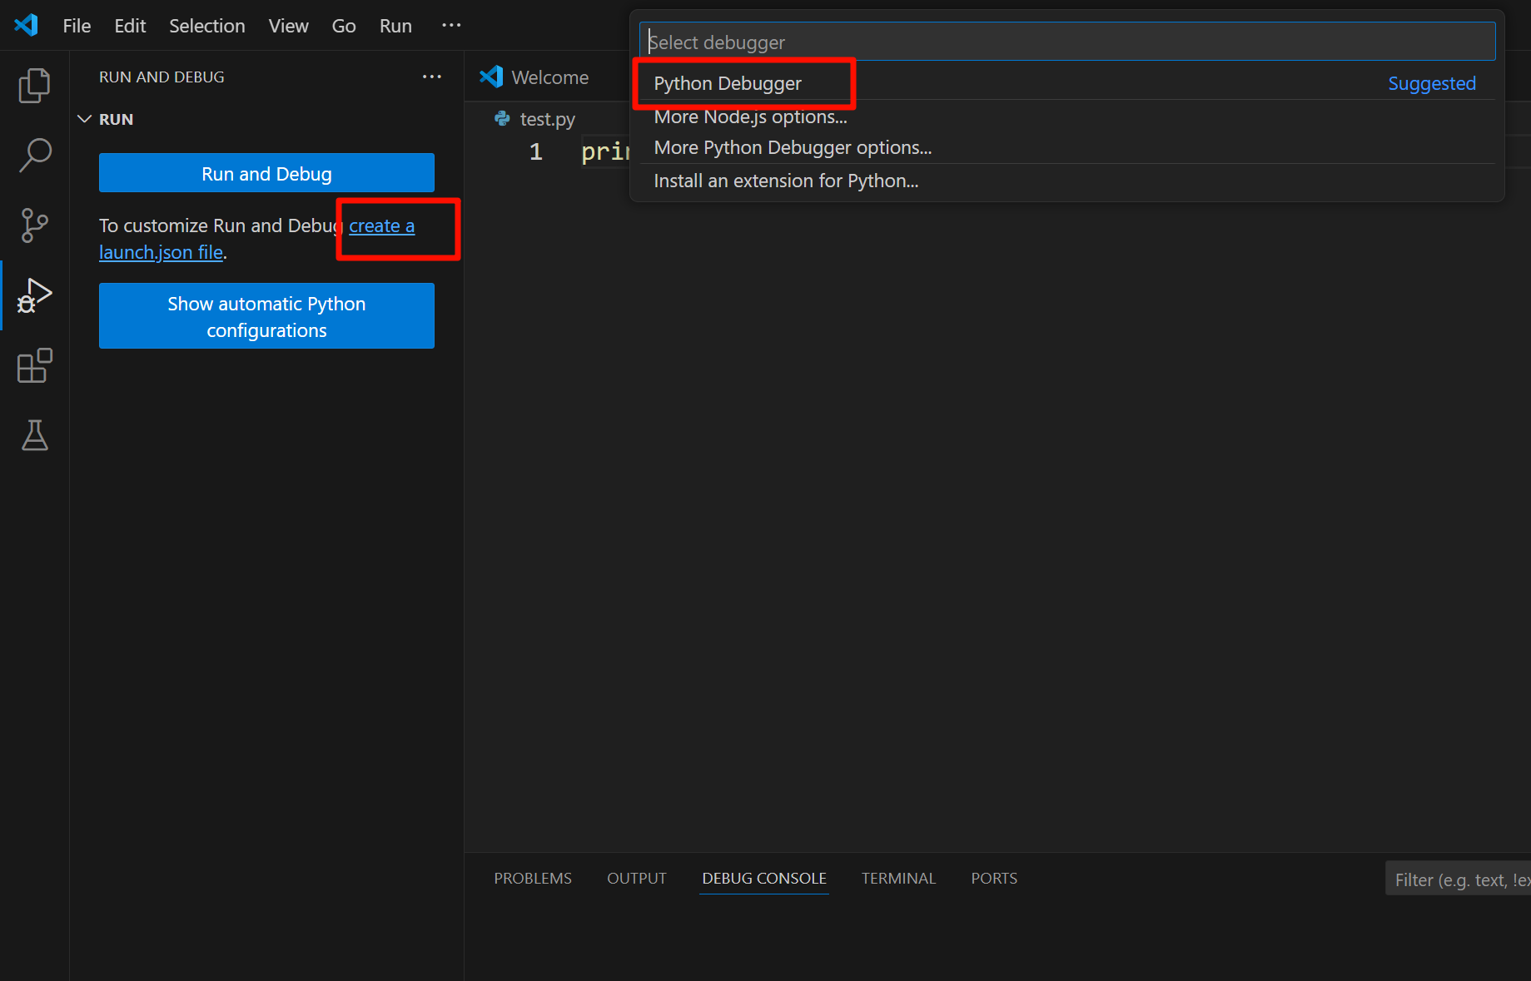The image size is (1531, 981).
Task: Click line number 1 in the editor
Action: coord(535,151)
